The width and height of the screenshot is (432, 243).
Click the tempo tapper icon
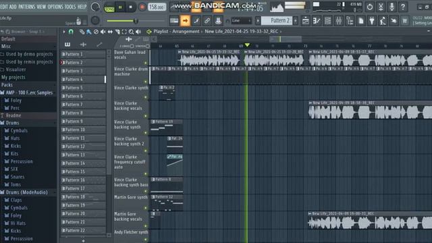click(x=383, y=21)
